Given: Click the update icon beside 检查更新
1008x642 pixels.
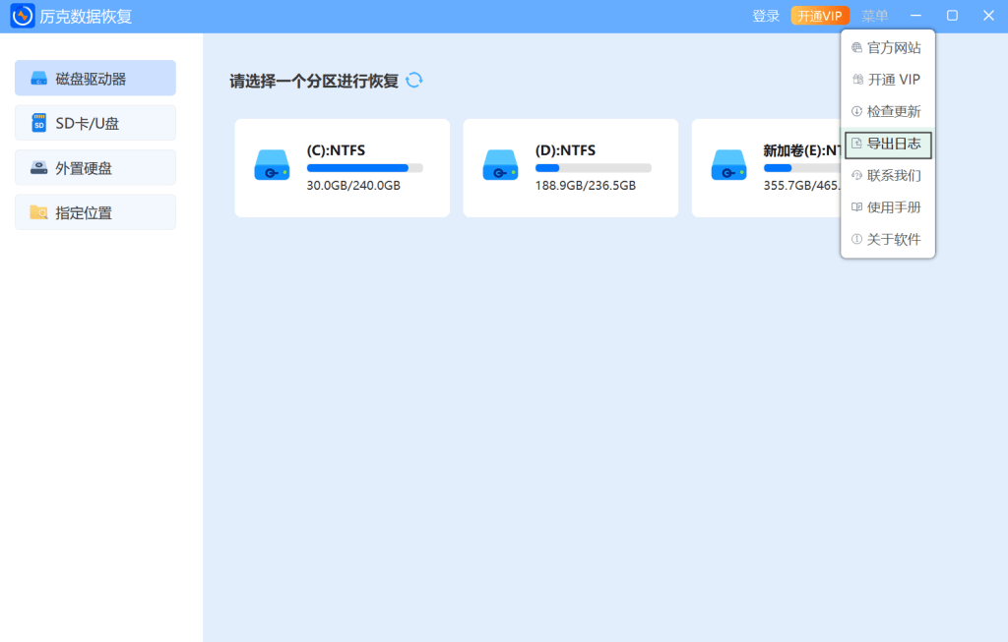Looking at the screenshot, I should click(x=856, y=111).
